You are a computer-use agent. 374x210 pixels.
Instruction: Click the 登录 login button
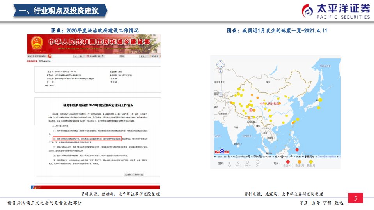143,56
